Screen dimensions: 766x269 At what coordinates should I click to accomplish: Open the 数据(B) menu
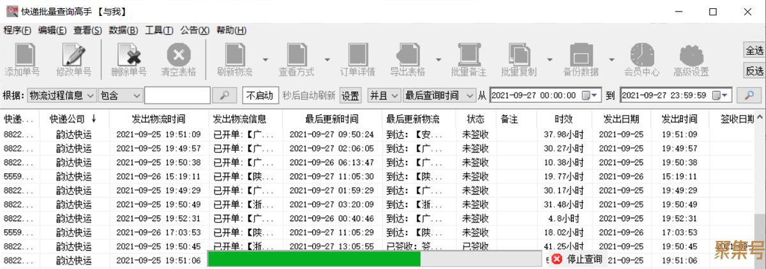pos(123,30)
